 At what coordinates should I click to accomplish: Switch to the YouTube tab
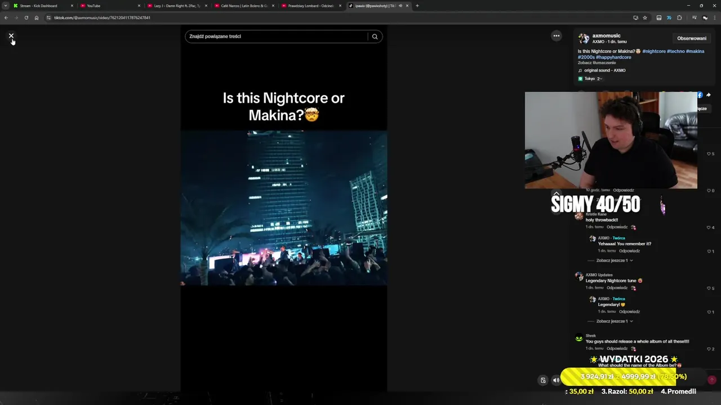point(110,6)
